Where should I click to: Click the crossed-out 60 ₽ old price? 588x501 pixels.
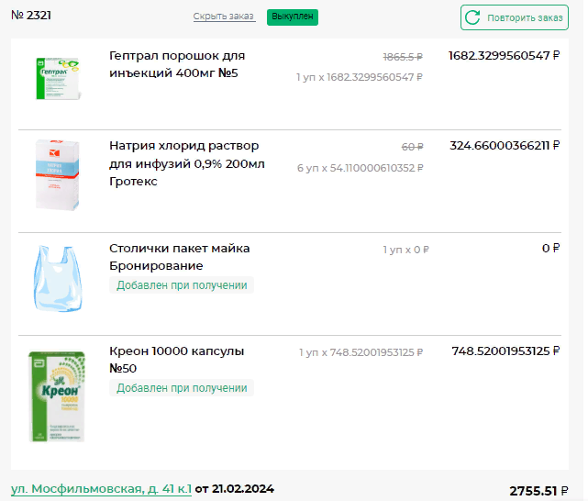[x=413, y=147]
